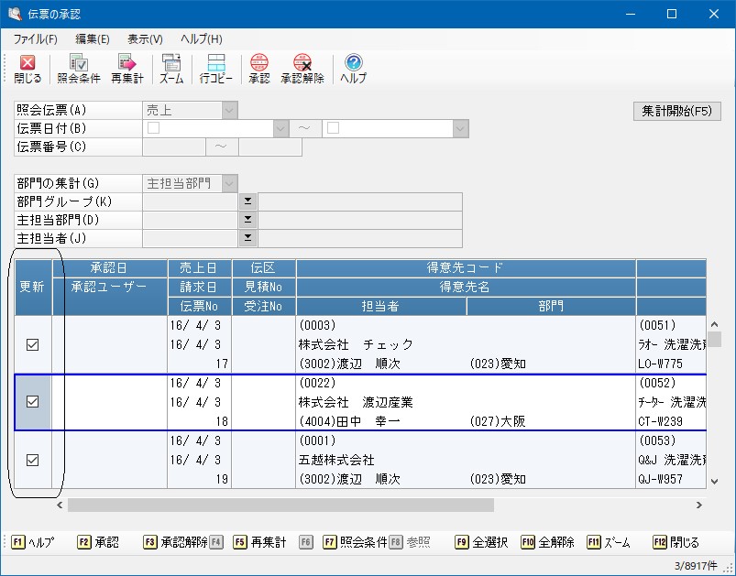Click the 行コピー toolbar icon
The width and height of the screenshot is (736, 576).
[216, 69]
